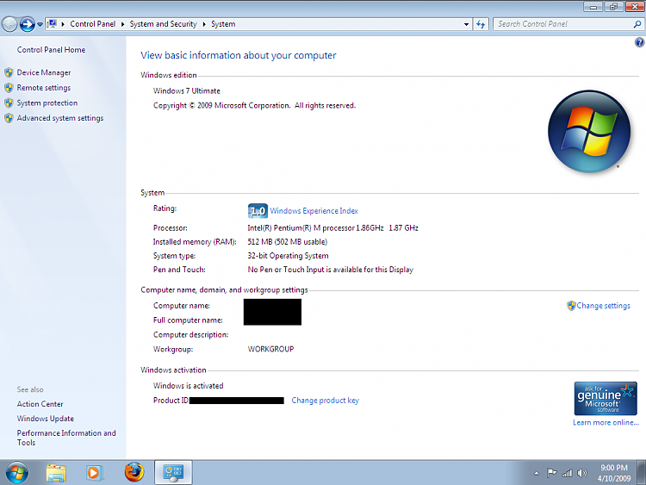Click the 32-bit Operating System text

coord(288,256)
